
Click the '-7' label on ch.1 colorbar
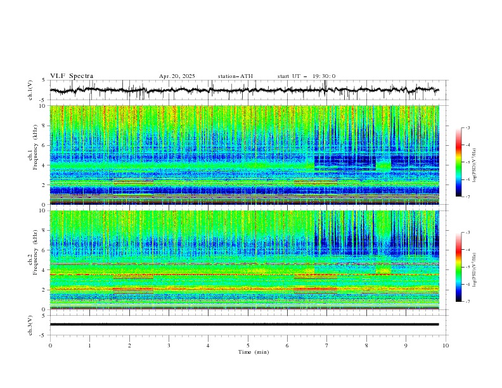468,197
